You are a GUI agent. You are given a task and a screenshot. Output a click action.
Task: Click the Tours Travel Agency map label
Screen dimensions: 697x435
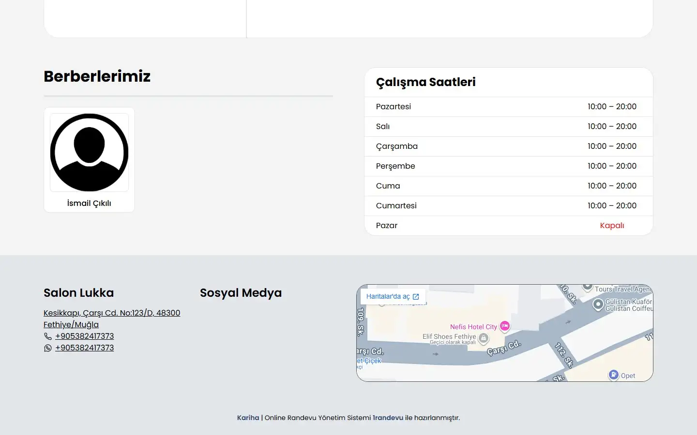(x=623, y=289)
